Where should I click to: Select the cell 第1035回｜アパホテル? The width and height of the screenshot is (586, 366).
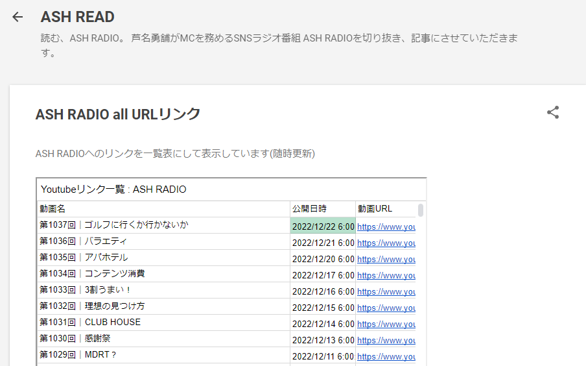tap(164, 258)
